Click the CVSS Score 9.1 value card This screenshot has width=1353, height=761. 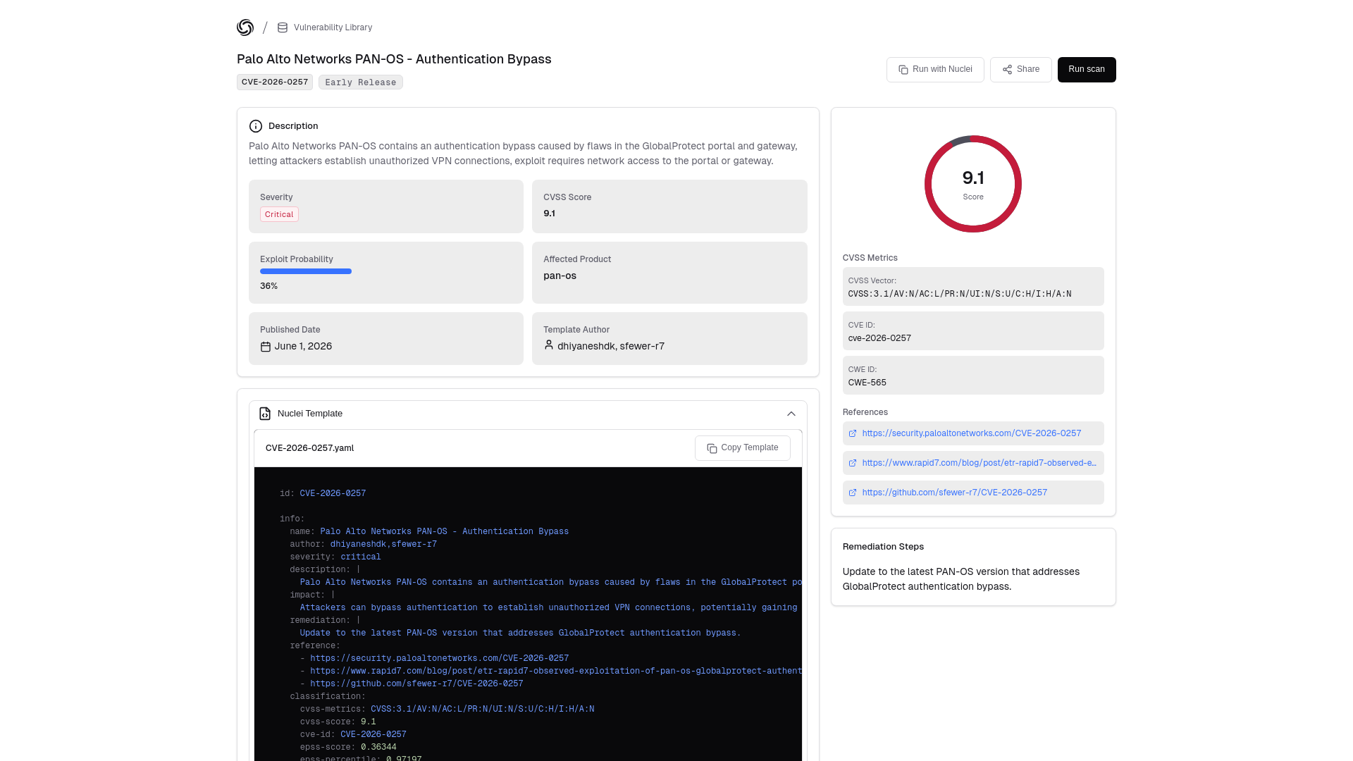(x=669, y=206)
